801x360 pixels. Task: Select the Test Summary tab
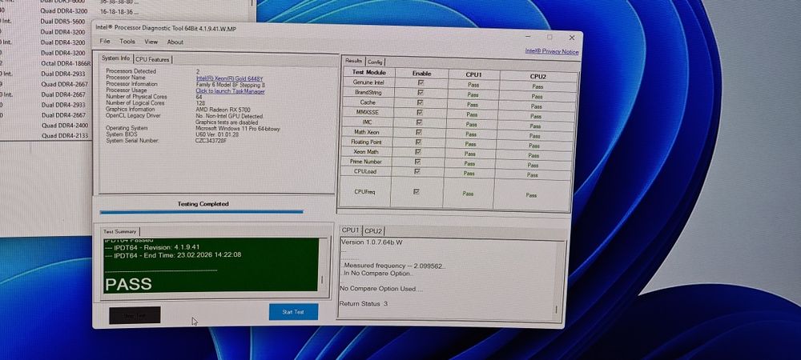pyautogui.click(x=120, y=231)
